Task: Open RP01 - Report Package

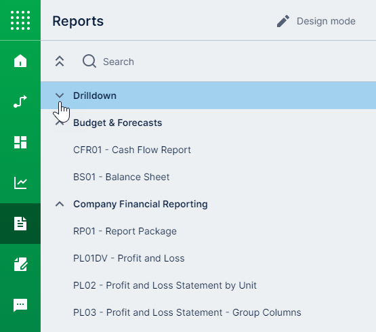Action: [125, 231]
